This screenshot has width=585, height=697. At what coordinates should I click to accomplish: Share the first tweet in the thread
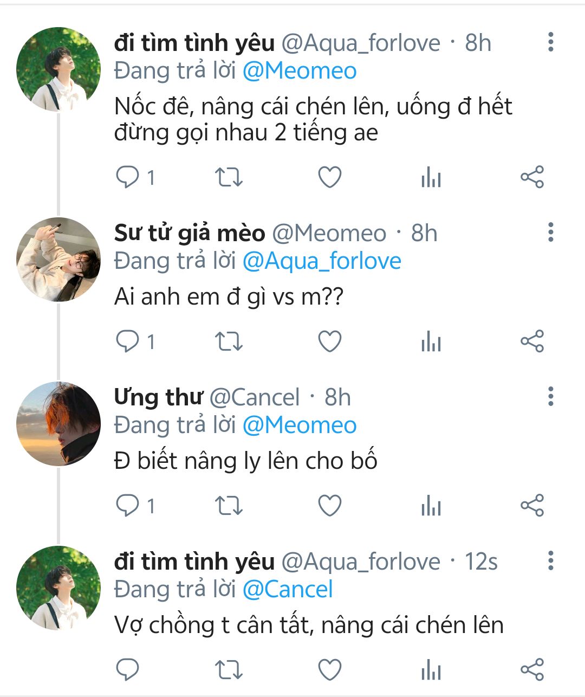click(x=532, y=177)
